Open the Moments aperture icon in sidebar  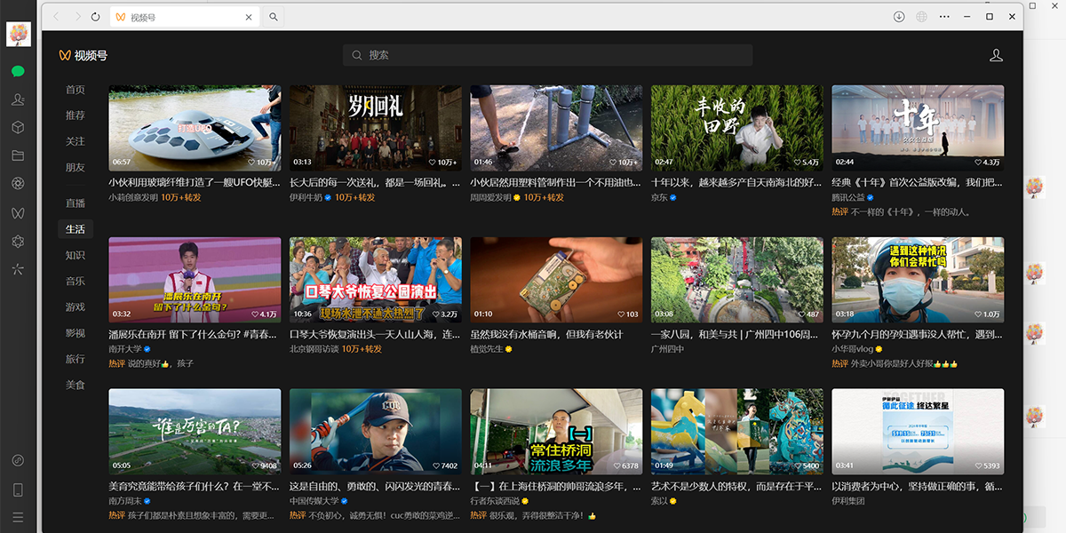(x=18, y=184)
